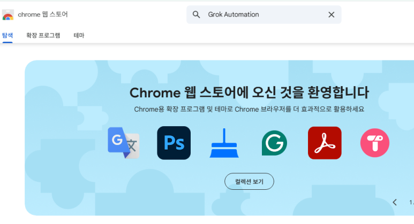Click the 컬렉션 보기 button
414x224 pixels.
[249, 181]
